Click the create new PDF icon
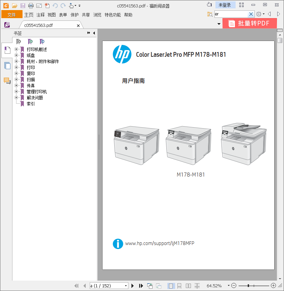The image size is (284, 291). click(x=47, y=6)
